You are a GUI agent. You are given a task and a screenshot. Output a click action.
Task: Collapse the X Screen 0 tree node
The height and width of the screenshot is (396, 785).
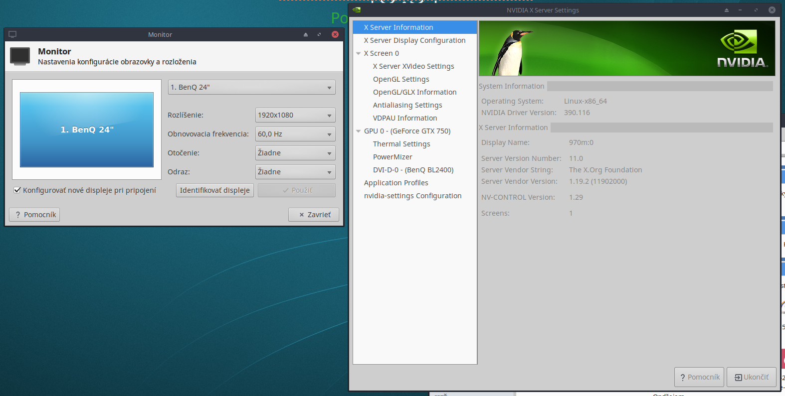[358, 53]
